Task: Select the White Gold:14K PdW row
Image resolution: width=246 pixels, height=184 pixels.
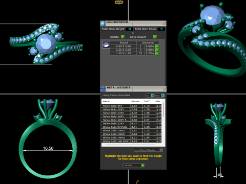Action: 132,141
